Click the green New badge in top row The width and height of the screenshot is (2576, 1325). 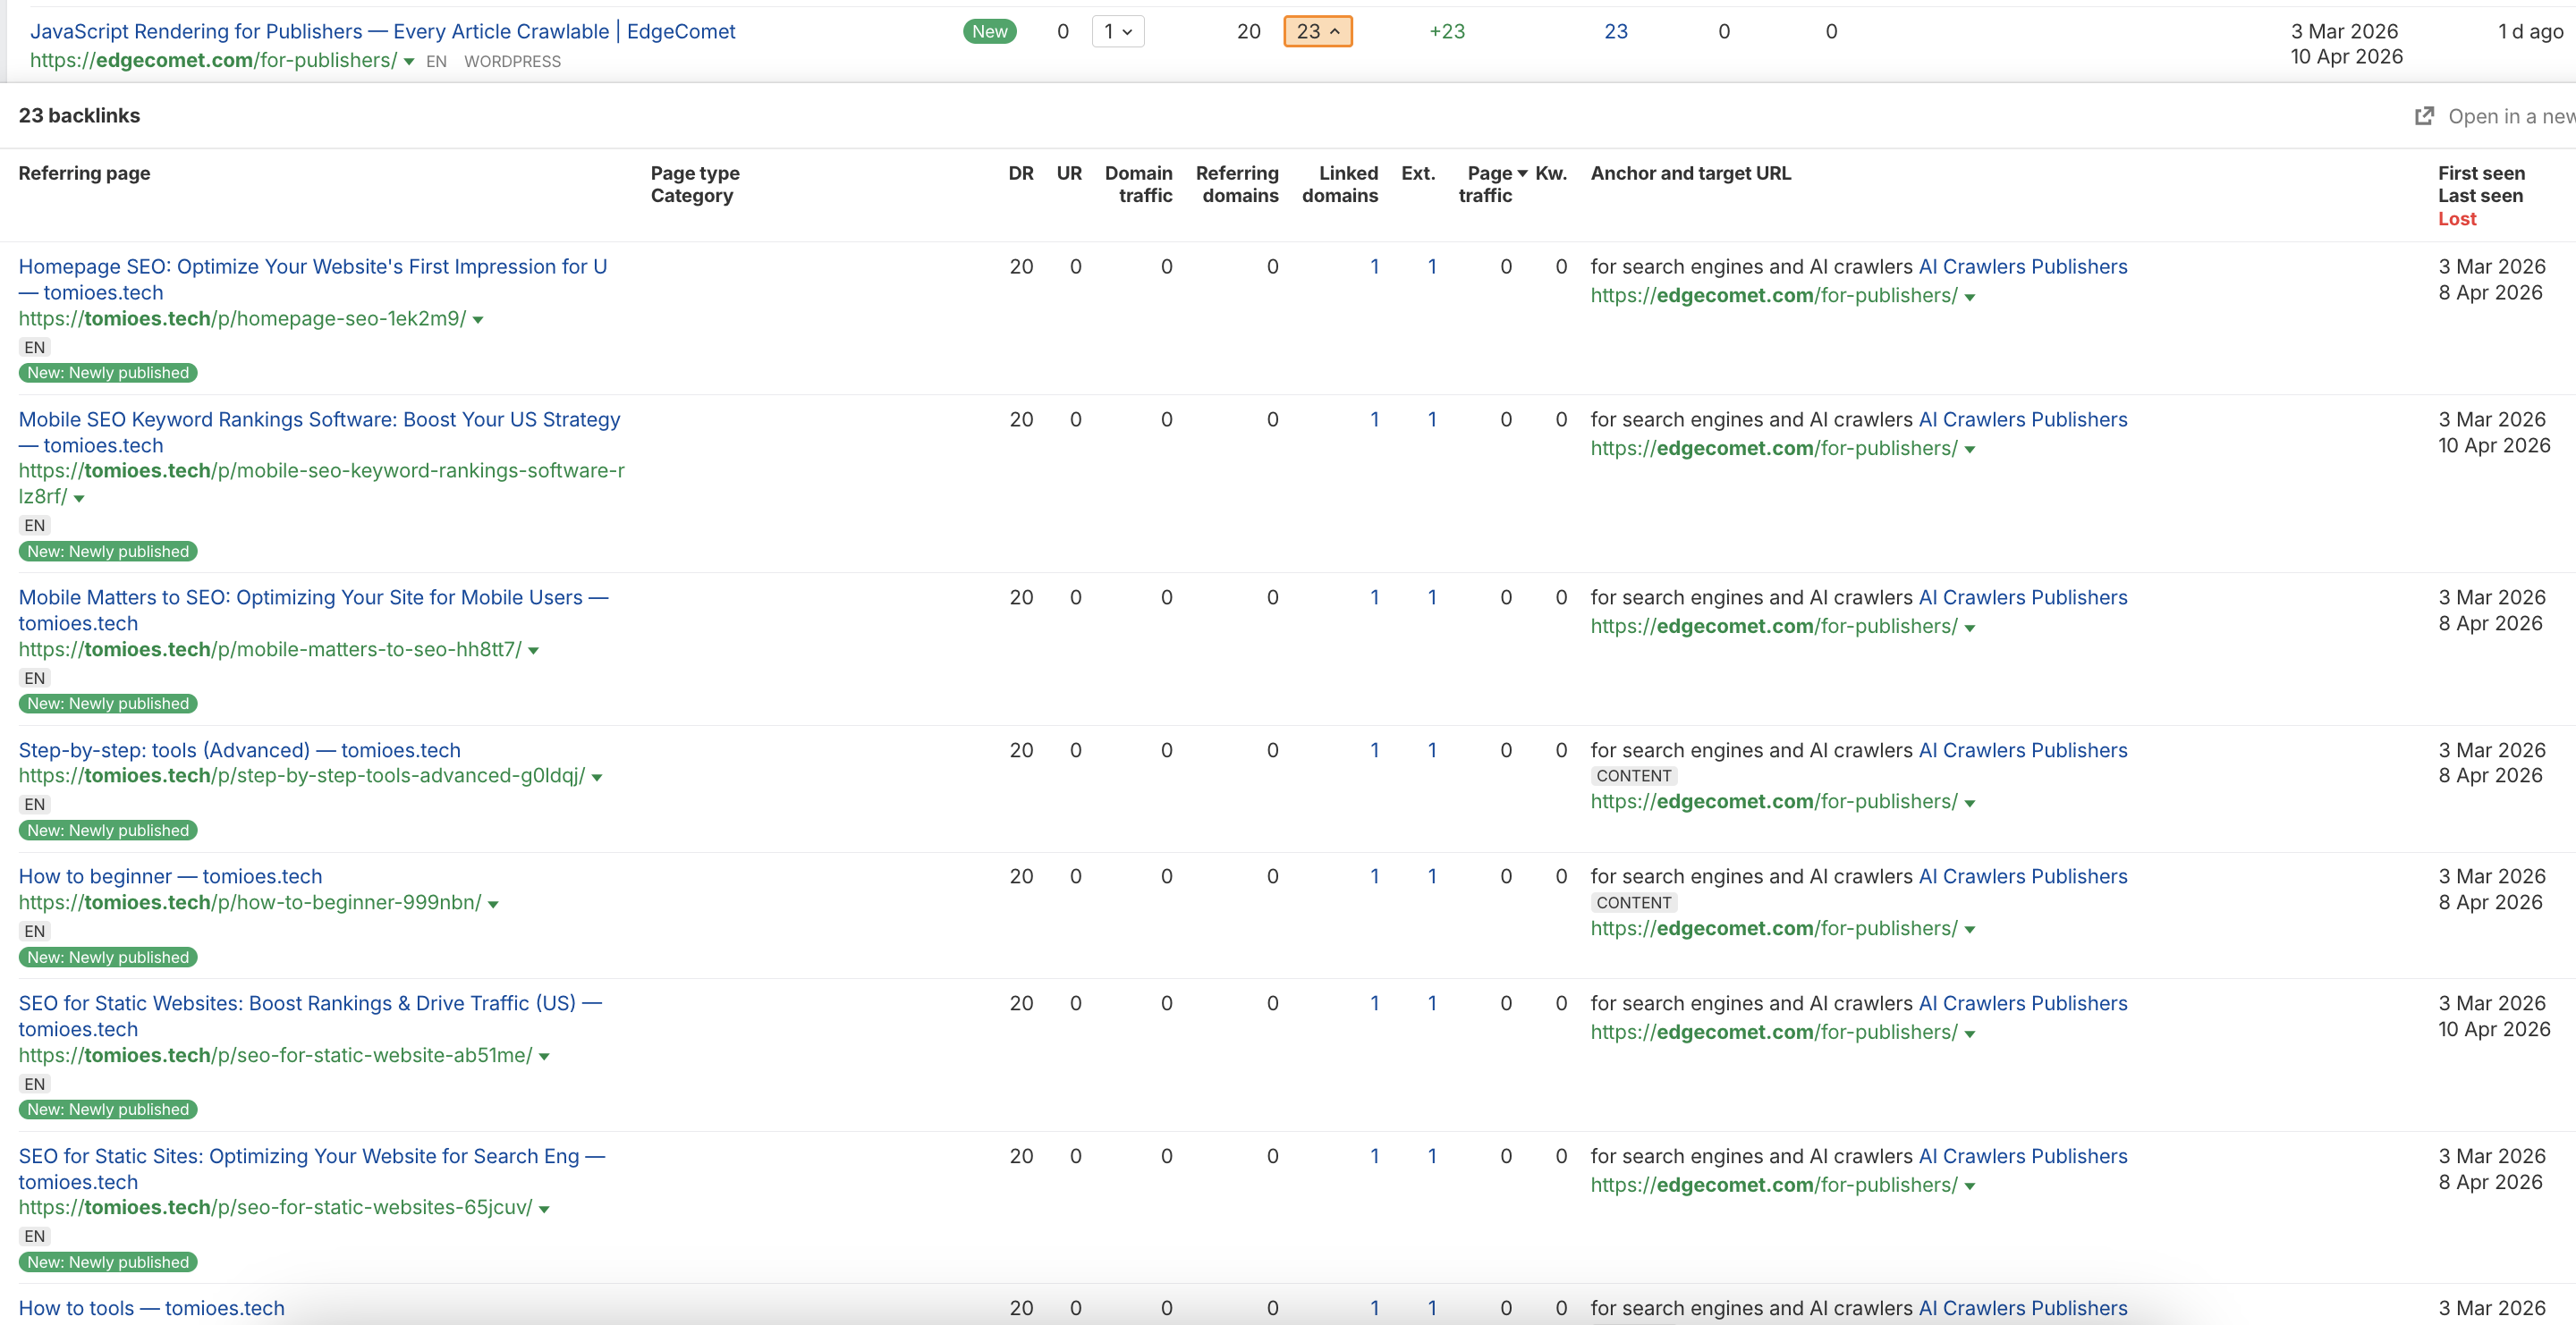click(989, 31)
